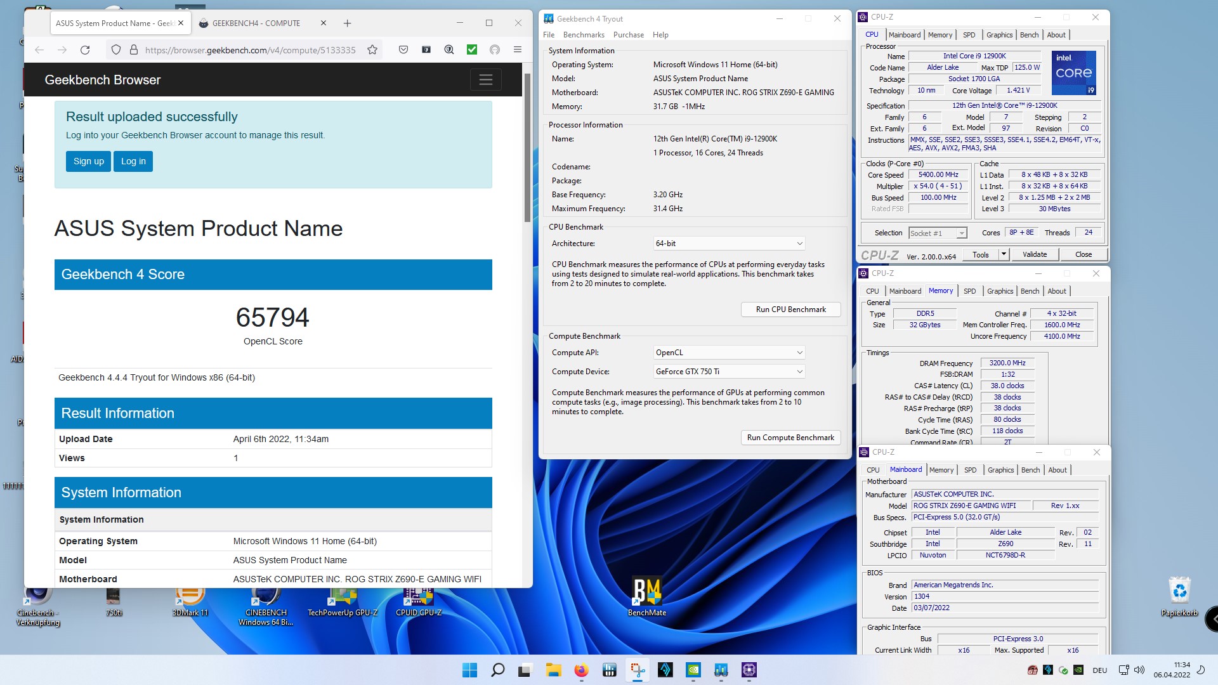Switch to Bench tab in top CPU-Z window
The width and height of the screenshot is (1218, 685).
1029,35
